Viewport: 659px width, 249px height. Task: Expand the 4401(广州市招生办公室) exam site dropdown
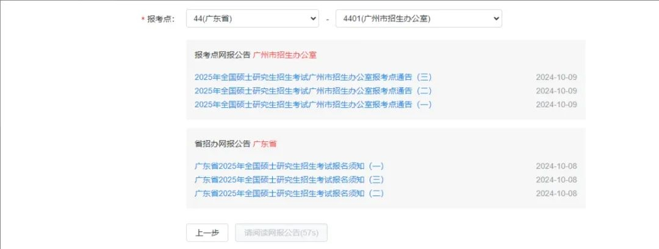coord(419,19)
